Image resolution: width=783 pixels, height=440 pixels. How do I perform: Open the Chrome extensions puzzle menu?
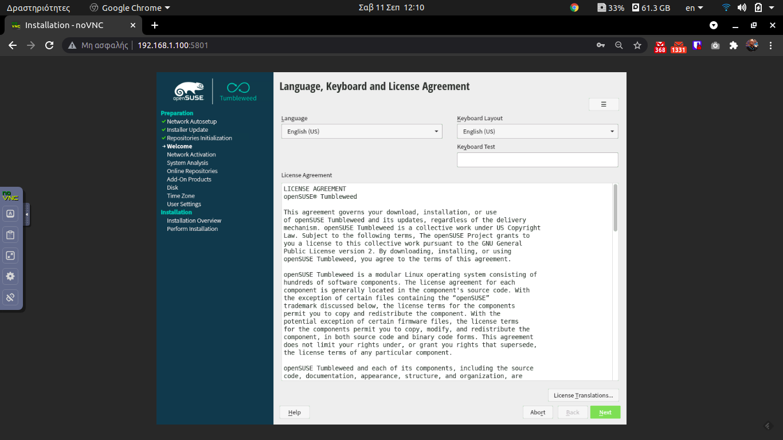734,45
